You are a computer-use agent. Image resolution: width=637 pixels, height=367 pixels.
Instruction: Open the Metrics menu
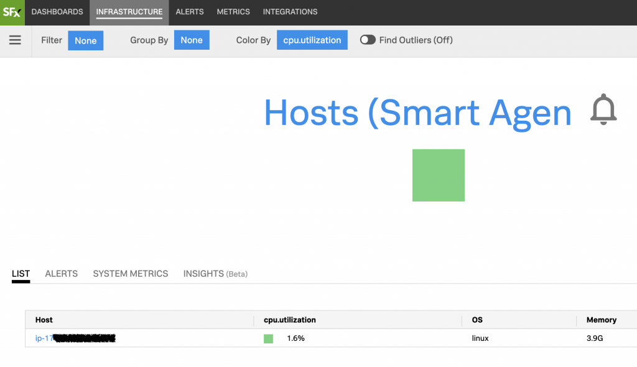pyautogui.click(x=233, y=12)
